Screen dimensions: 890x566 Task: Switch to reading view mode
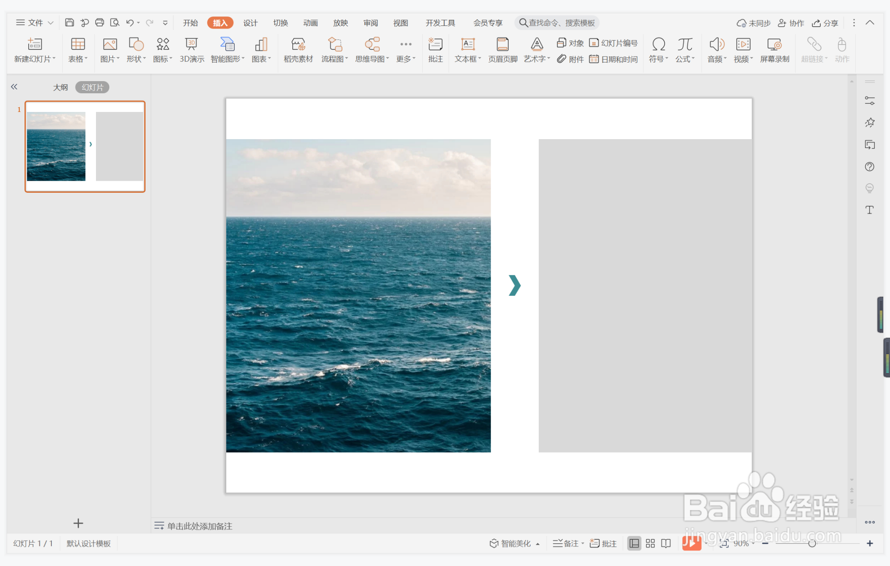coord(666,543)
